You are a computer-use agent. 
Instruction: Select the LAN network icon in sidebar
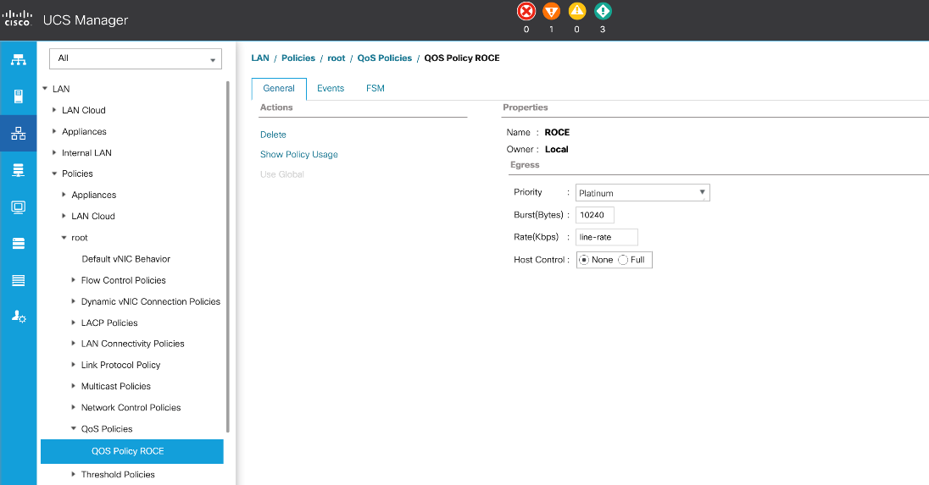(x=19, y=133)
